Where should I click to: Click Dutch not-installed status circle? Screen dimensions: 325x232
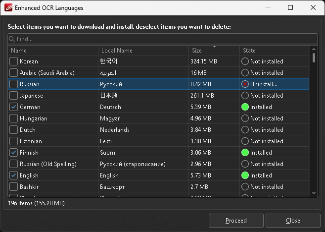click(x=245, y=130)
